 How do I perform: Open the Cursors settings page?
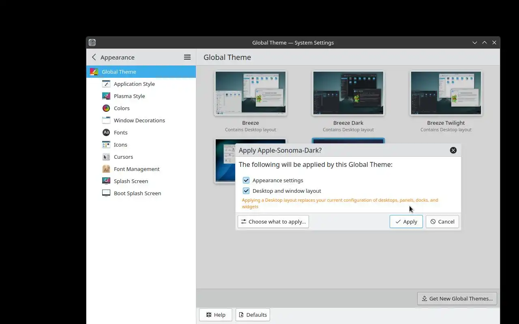point(141,157)
